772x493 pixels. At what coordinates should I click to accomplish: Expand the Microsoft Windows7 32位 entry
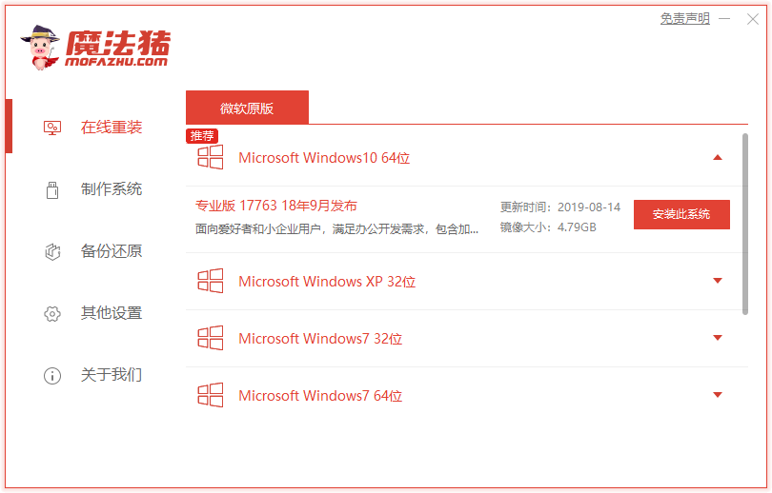click(718, 338)
